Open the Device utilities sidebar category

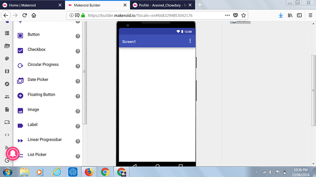pos(7,122)
